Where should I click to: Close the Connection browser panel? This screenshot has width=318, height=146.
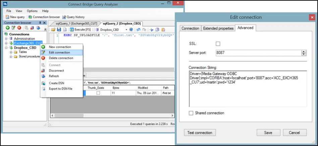point(44,23)
